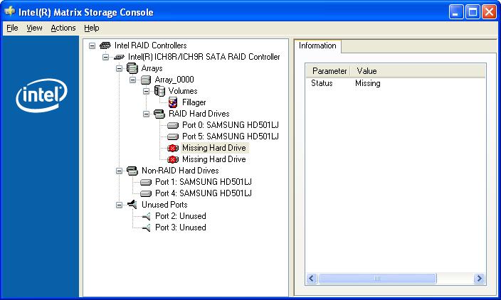Open the View menu

click(x=34, y=28)
